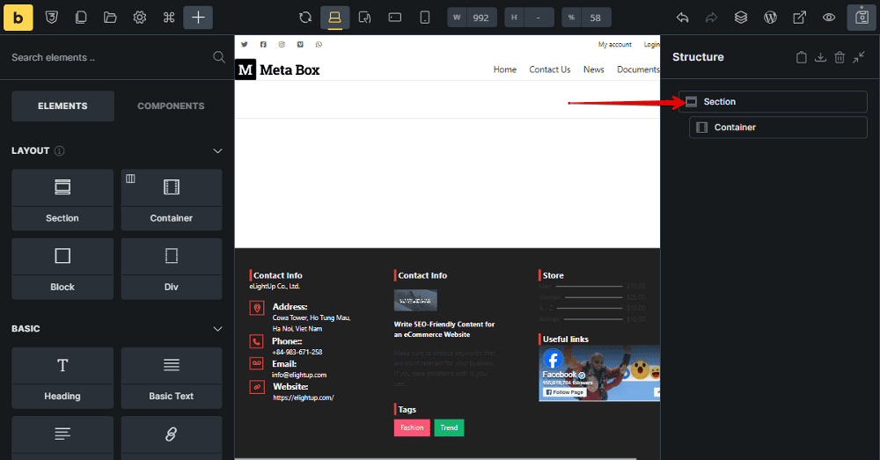Collapse the Layout elements category
The height and width of the screenshot is (460, 880).
click(x=218, y=150)
